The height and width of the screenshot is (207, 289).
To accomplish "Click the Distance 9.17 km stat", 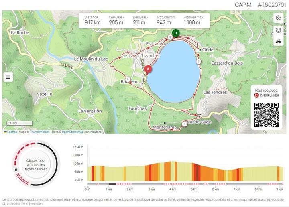I will [92, 20].
